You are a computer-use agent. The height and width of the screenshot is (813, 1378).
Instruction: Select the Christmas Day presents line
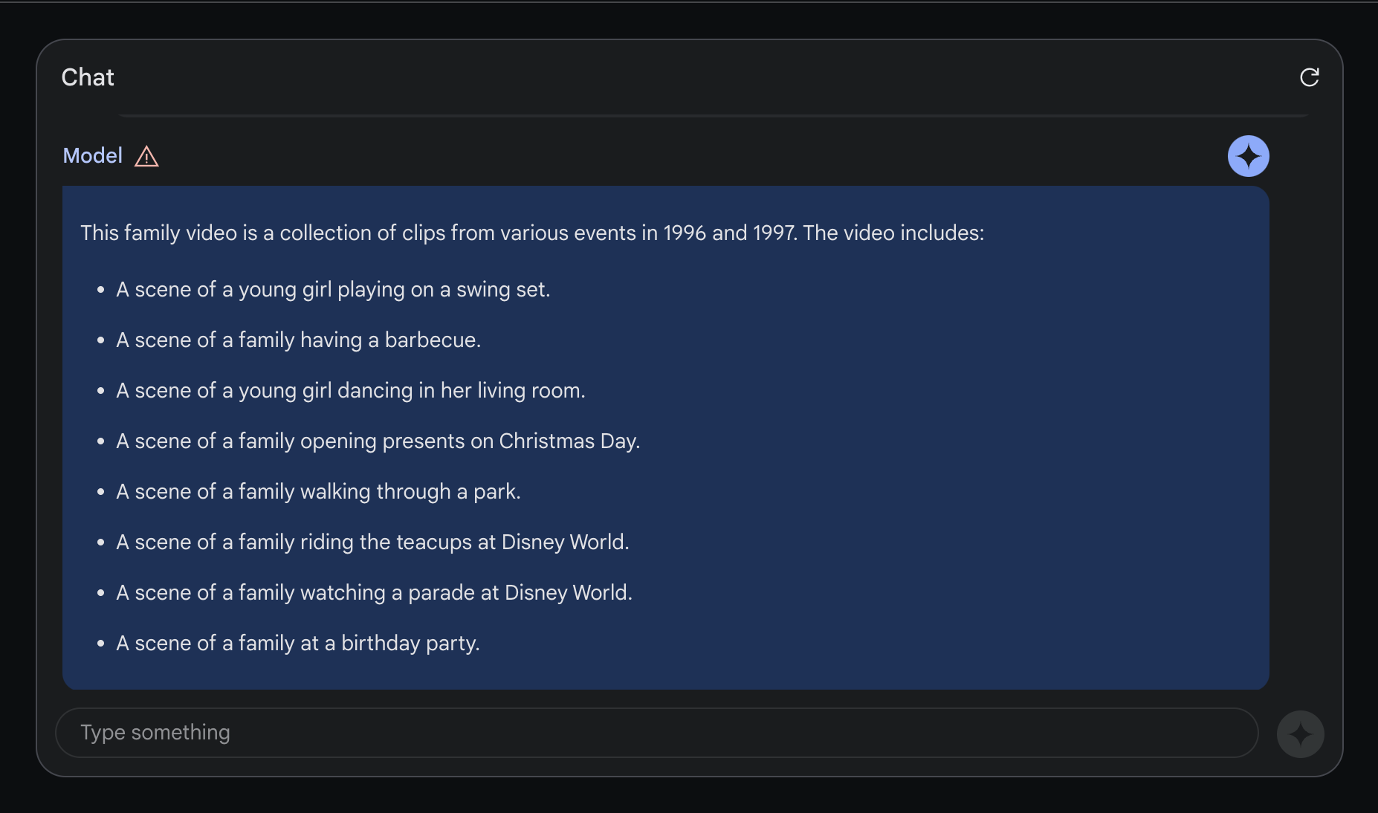point(378,441)
